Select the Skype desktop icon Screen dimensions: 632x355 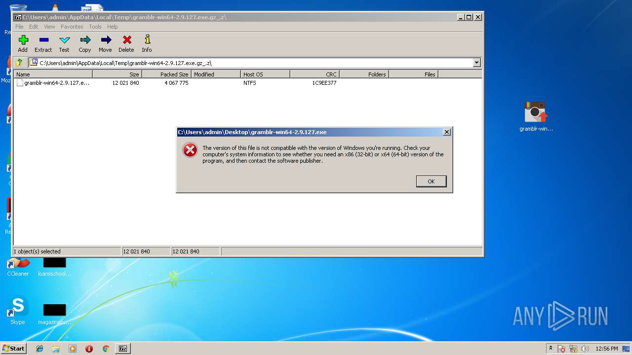point(18,311)
